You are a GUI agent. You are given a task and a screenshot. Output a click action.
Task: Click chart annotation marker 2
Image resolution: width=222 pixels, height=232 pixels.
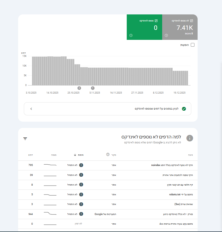[79, 88]
